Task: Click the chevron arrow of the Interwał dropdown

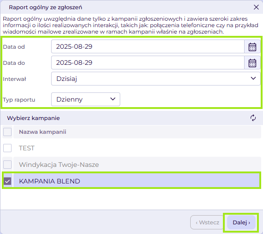Action: [x=253, y=78]
